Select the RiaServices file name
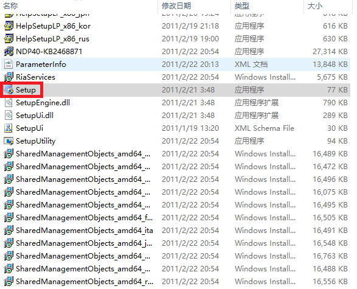Screen dimensions: 357x289 coord(35,77)
